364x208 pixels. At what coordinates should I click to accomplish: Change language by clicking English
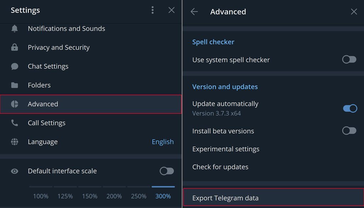162,142
